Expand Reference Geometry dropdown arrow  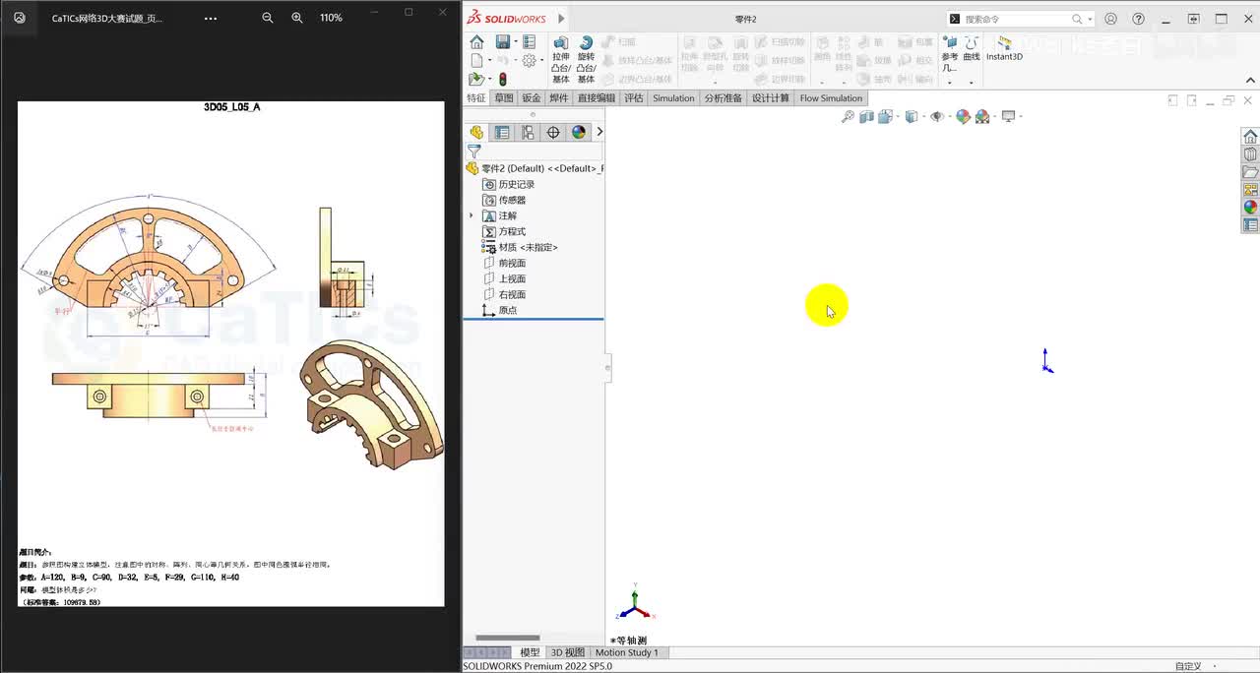949,82
